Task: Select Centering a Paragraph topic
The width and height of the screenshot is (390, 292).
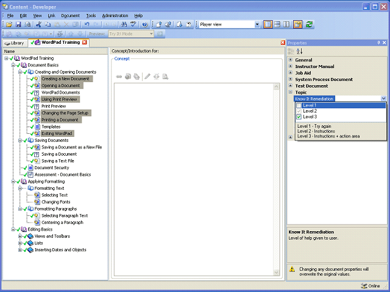Action: click(62, 223)
